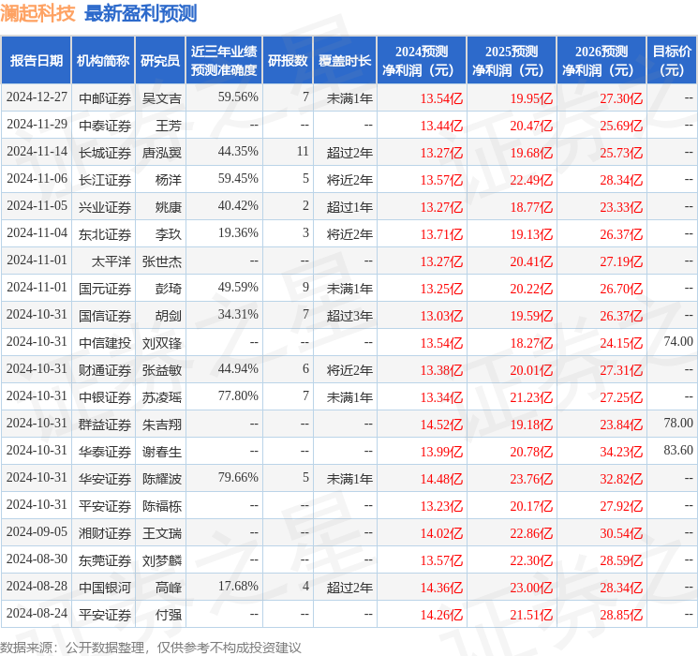The height and width of the screenshot is (656, 698).
Task: Click analyst name 张益敏
Action: [161, 369]
